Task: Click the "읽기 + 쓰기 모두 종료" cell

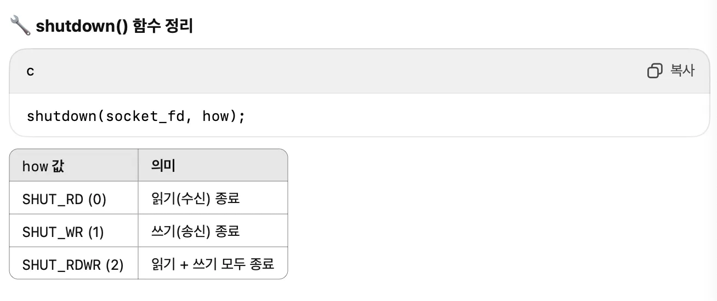Action: [213, 264]
